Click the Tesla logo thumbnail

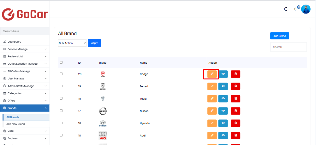point(103,99)
